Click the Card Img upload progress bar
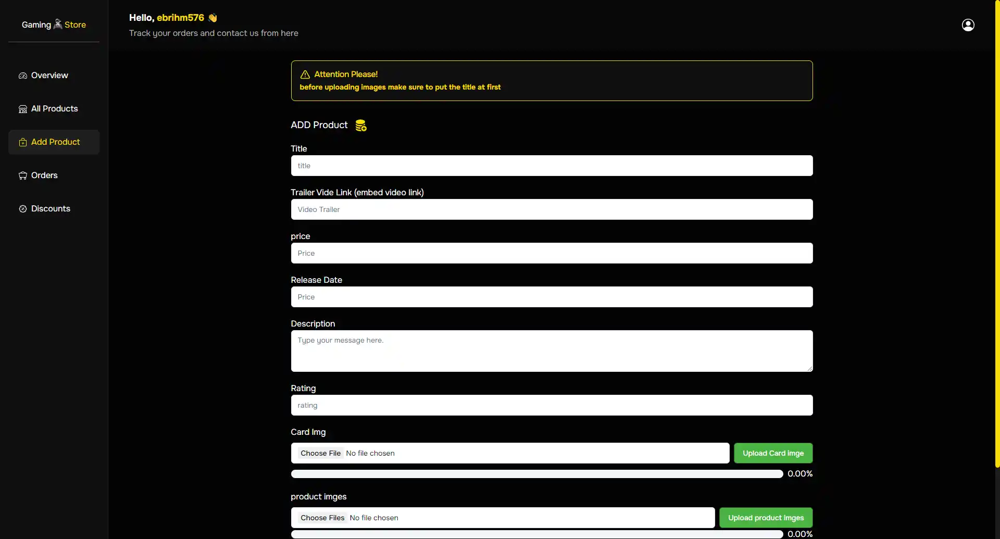The image size is (1000, 539). point(536,474)
